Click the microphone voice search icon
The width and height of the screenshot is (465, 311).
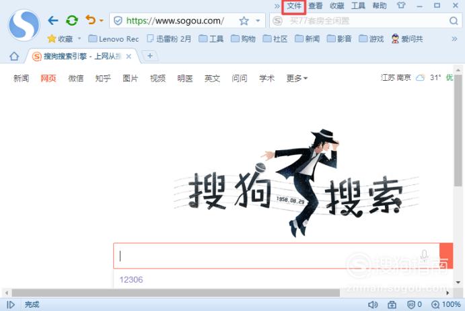(x=425, y=255)
